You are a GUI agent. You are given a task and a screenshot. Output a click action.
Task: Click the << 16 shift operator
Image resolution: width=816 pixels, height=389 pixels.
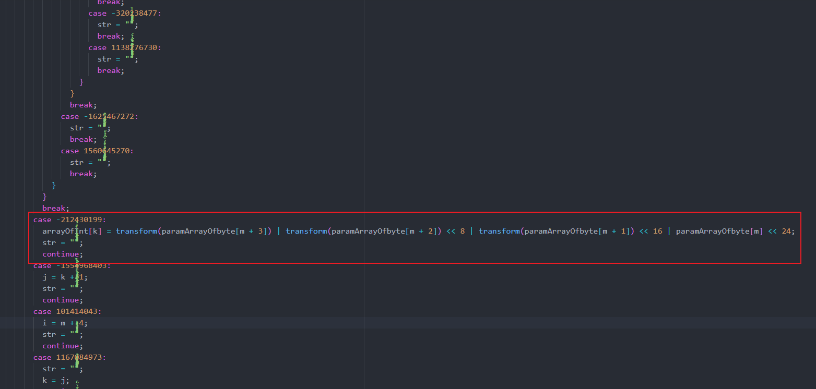point(651,231)
